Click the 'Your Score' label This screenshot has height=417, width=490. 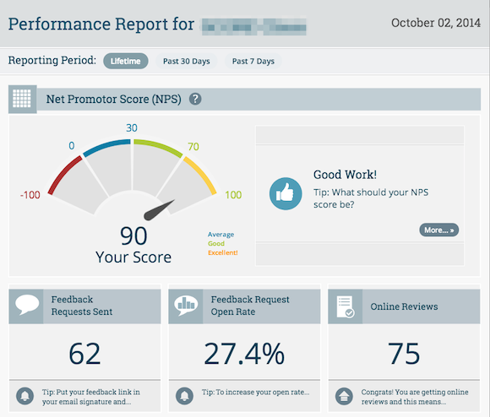pos(133,257)
